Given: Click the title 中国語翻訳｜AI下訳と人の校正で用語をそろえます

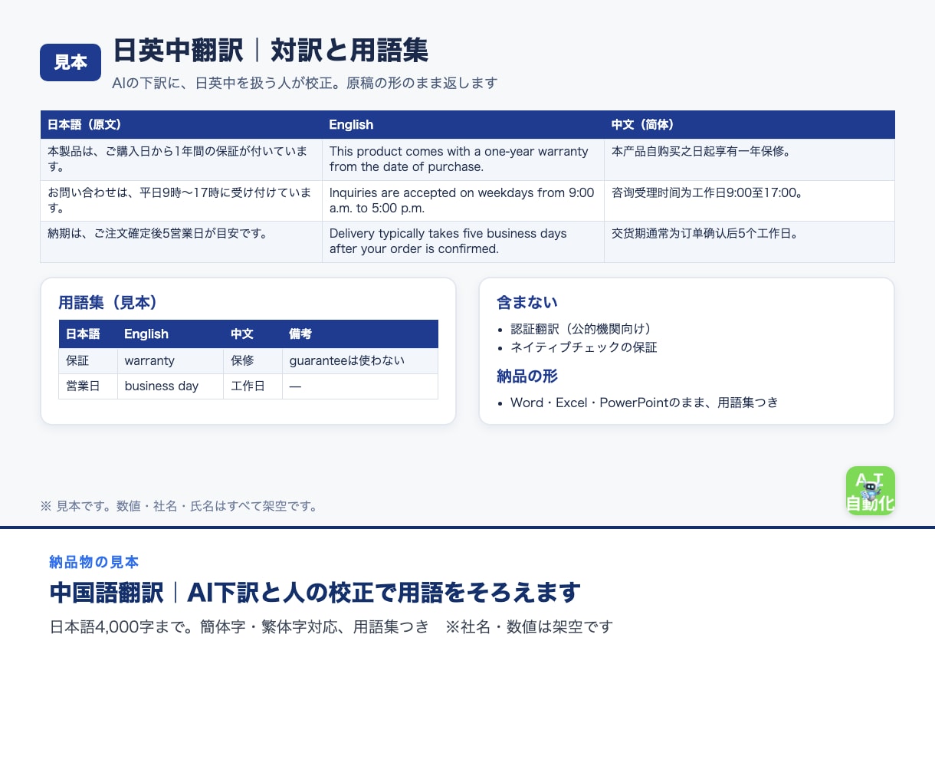Looking at the screenshot, I should tap(315, 593).
